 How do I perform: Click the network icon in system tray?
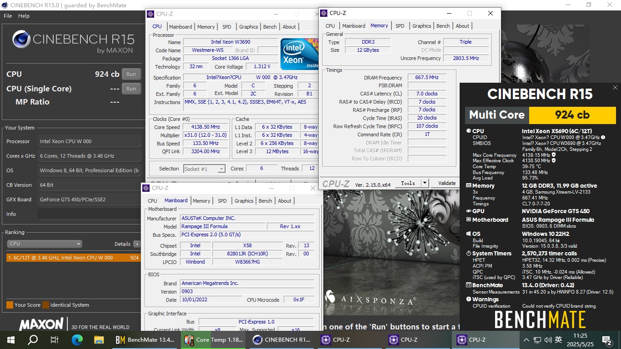click(537, 339)
